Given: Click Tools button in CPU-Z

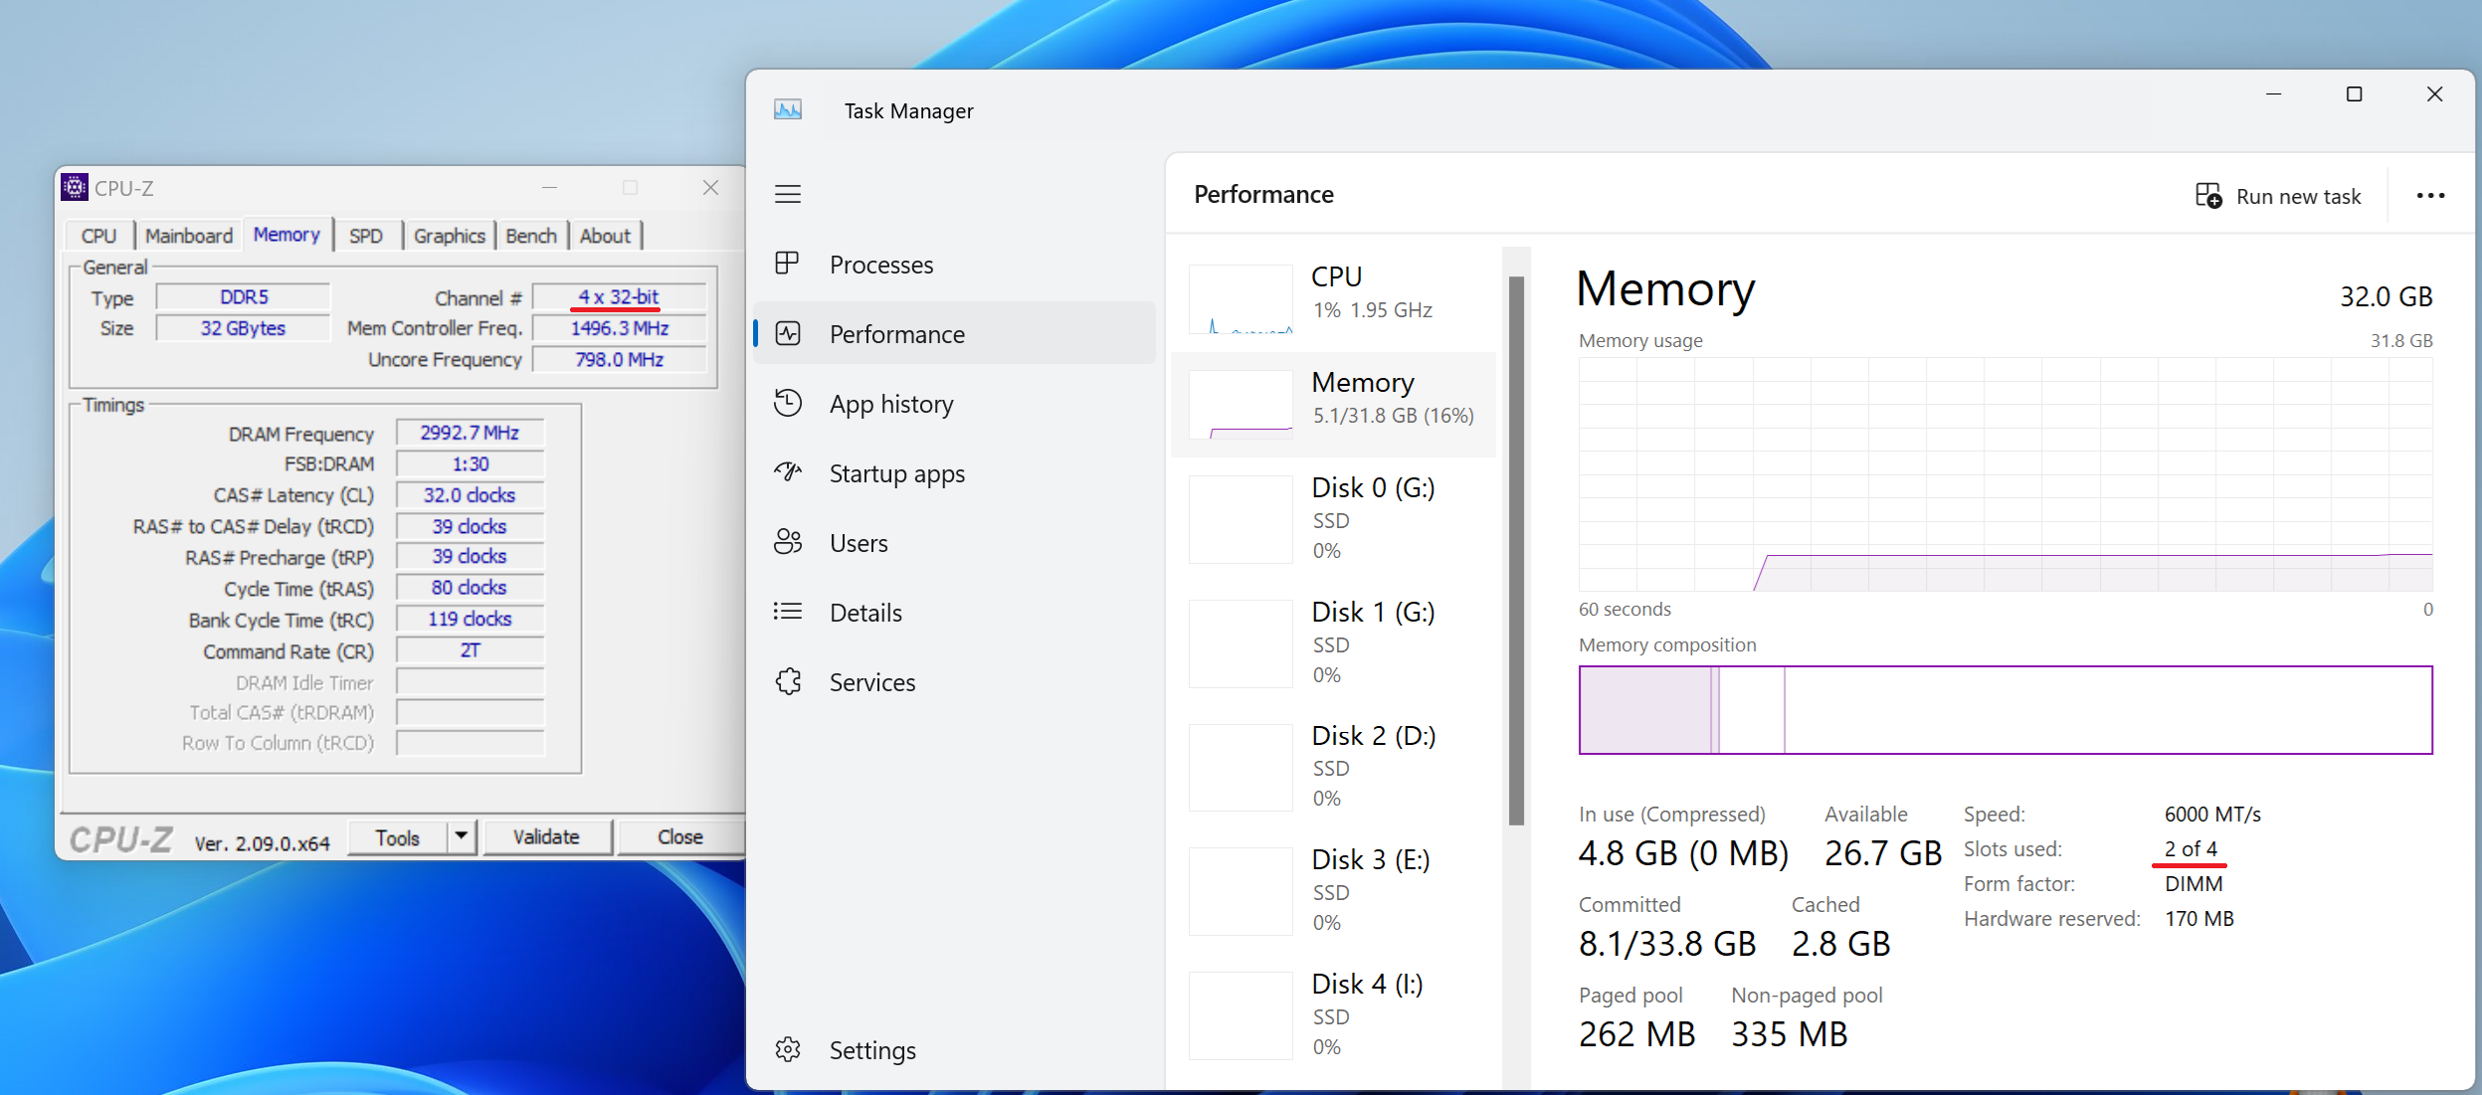Looking at the screenshot, I should tap(397, 837).
